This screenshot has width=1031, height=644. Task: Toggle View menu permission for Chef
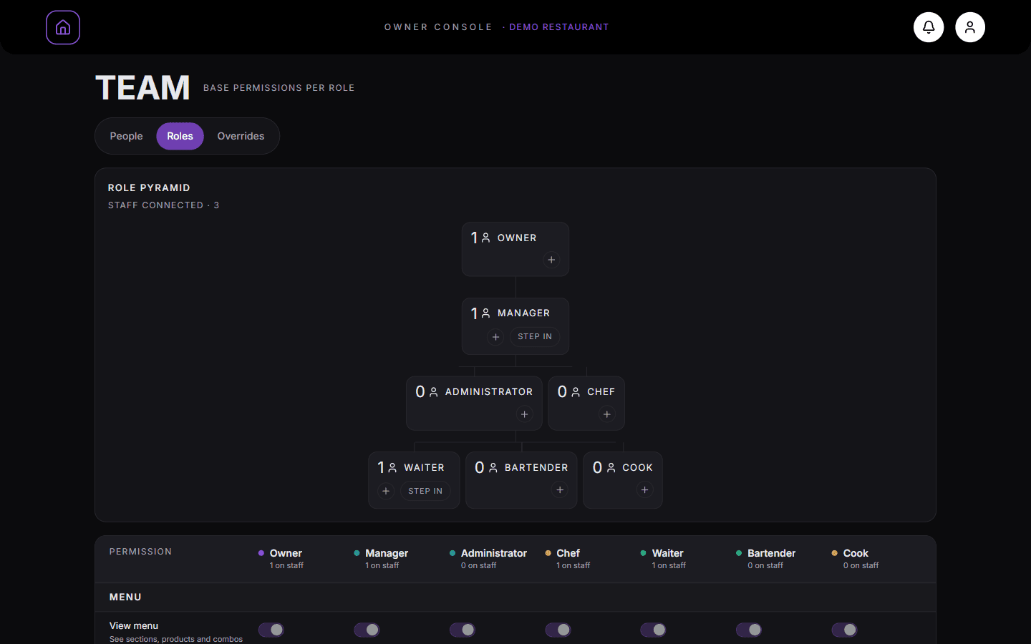coord(558,630)
